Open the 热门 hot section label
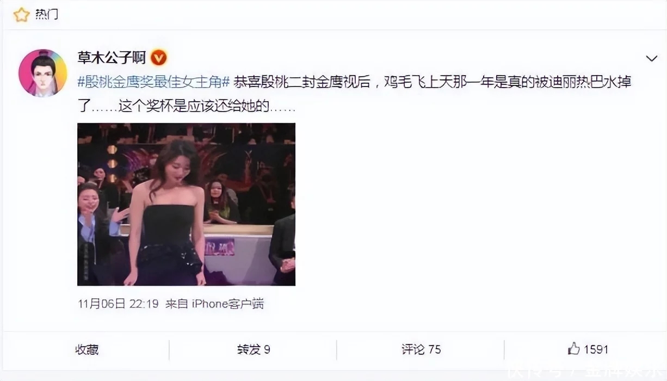 46,15
